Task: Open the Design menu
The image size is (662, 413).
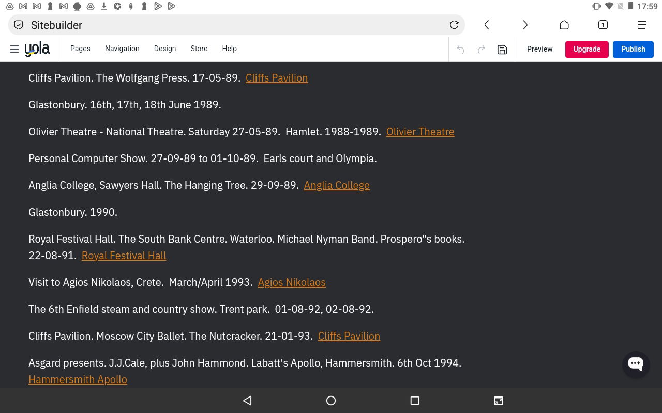Action: click(165, 49)
